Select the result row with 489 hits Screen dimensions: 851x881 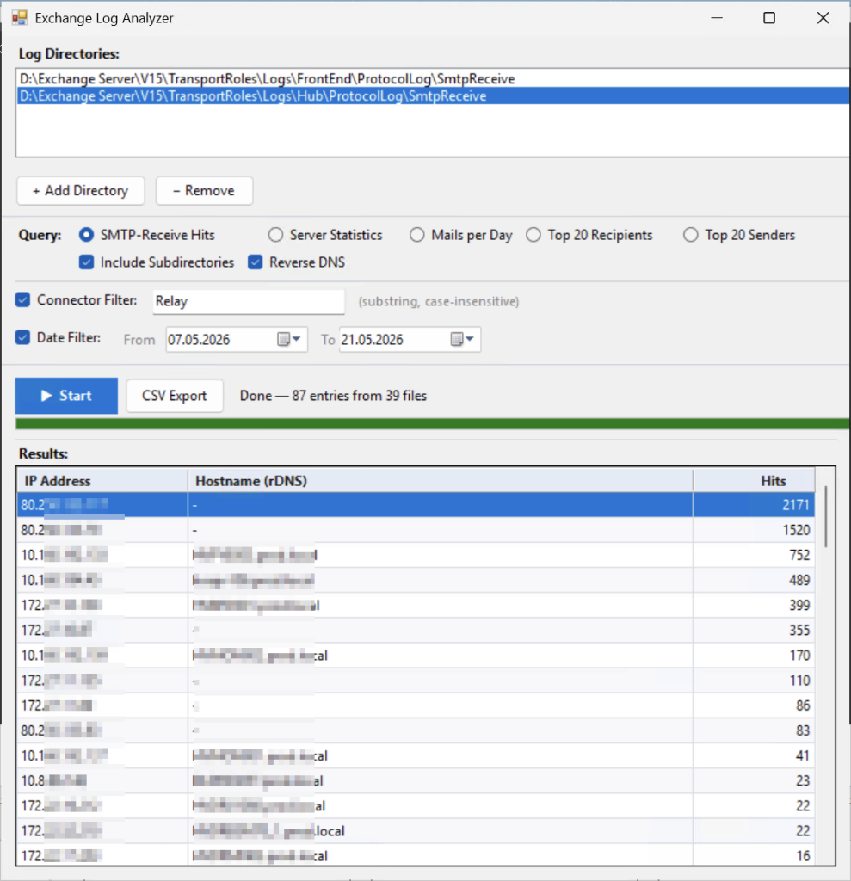[416, 580]
